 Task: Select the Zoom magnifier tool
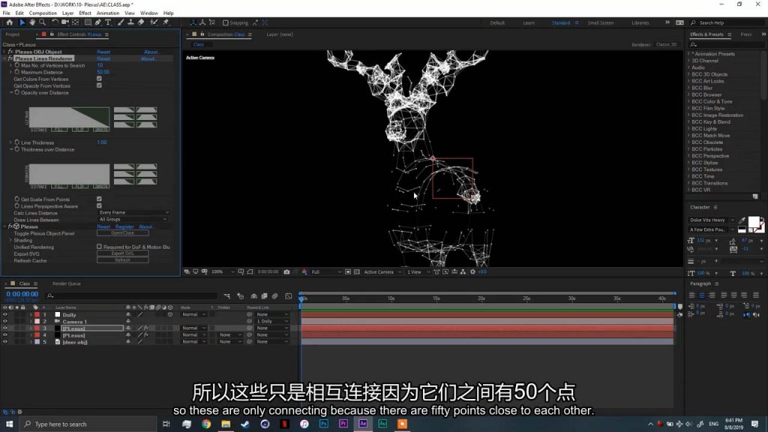pos(43,22)
